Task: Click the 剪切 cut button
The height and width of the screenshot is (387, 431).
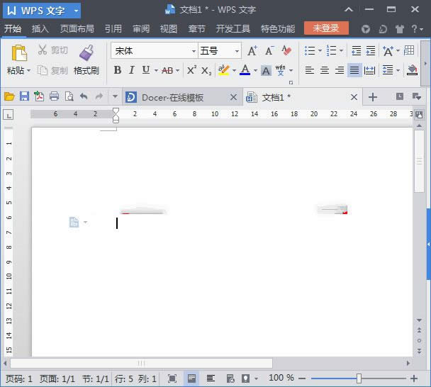Action: coord(52,50)
